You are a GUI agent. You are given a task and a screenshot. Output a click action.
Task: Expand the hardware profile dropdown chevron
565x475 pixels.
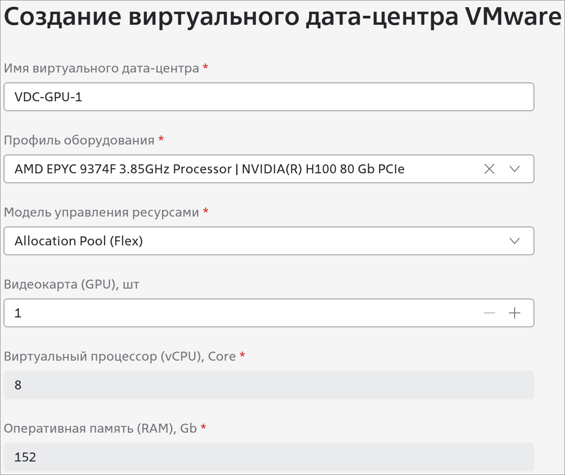point(515,169)
